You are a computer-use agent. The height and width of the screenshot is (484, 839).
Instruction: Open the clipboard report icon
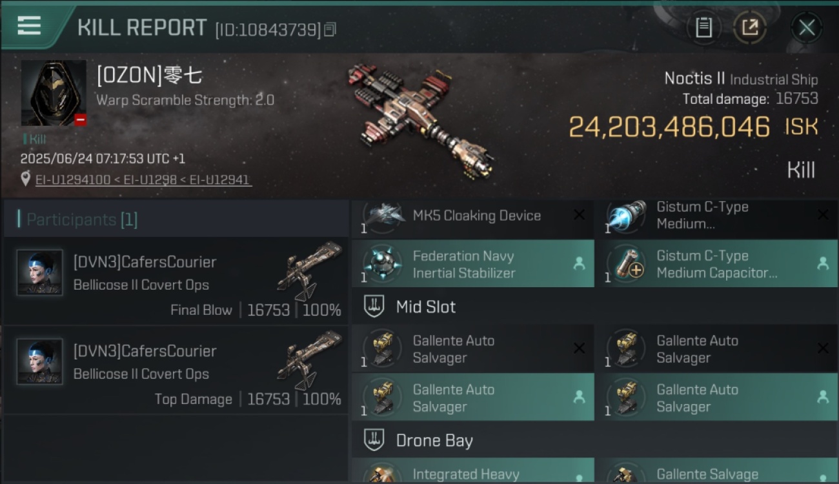tap(703, 28)
